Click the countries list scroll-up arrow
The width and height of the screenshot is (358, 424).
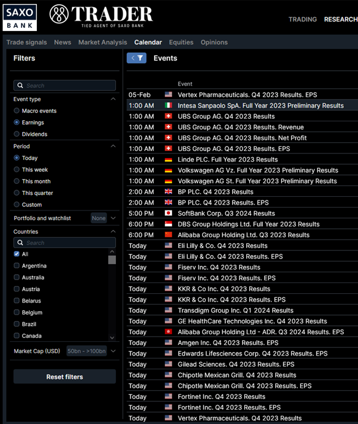pyautogui.click(x=112, y=252)
